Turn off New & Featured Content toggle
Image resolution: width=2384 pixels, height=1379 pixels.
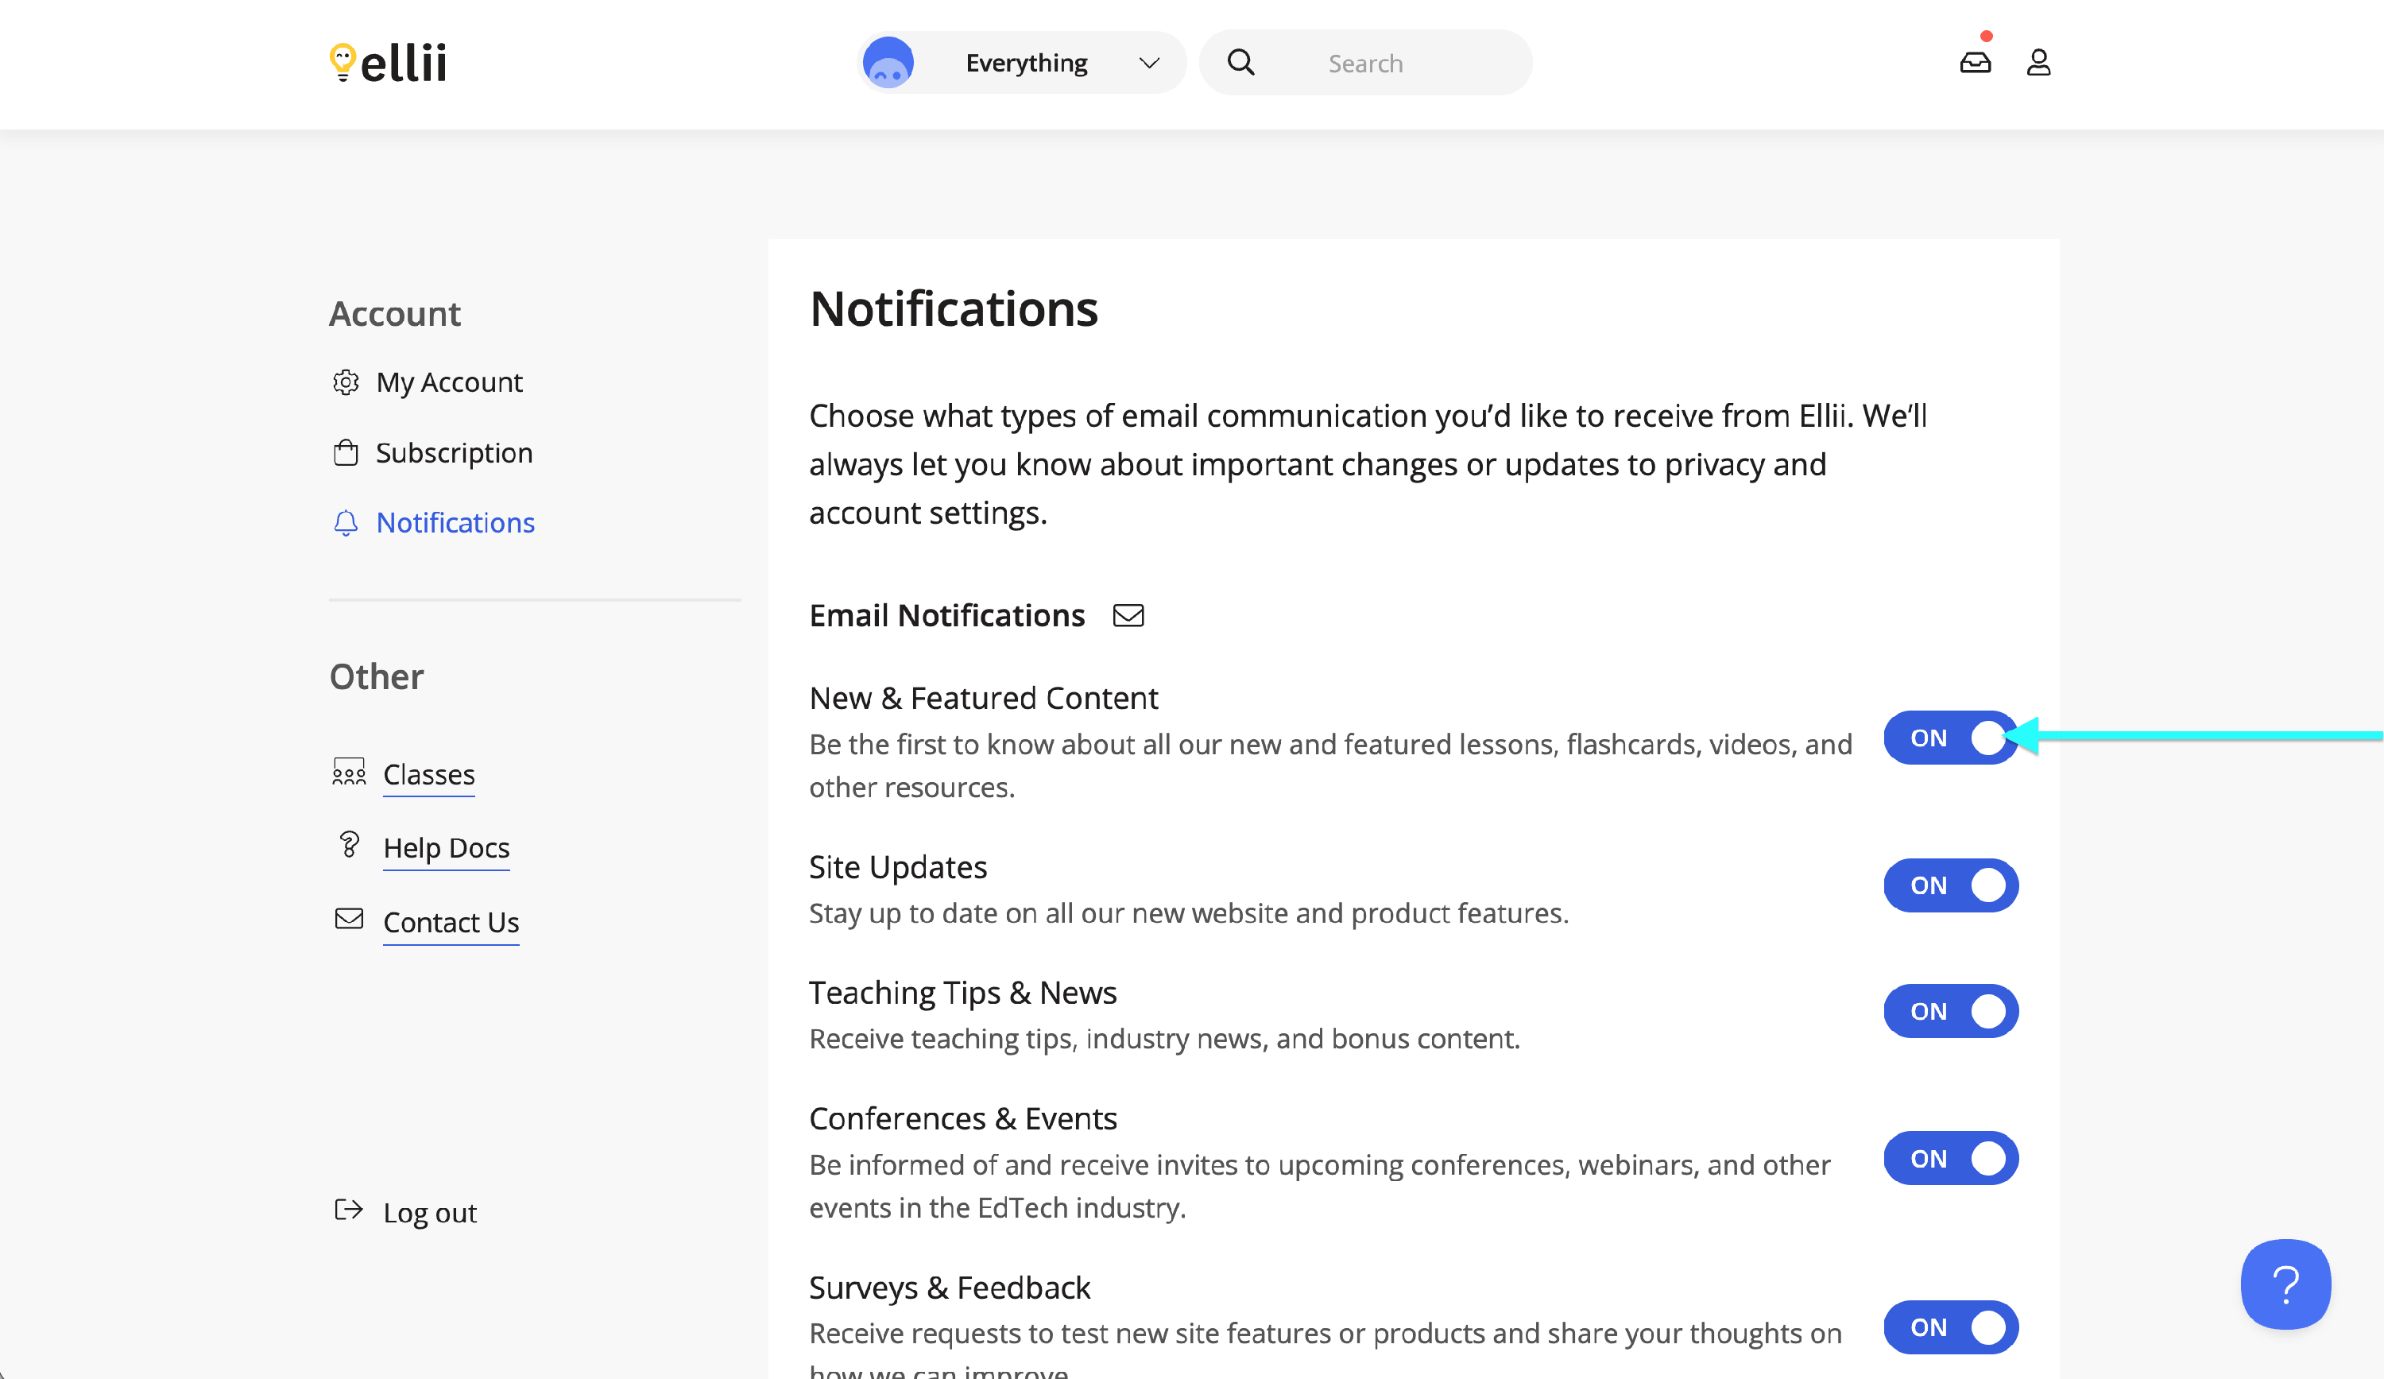pyautogui.click(x=1950, y=738)
